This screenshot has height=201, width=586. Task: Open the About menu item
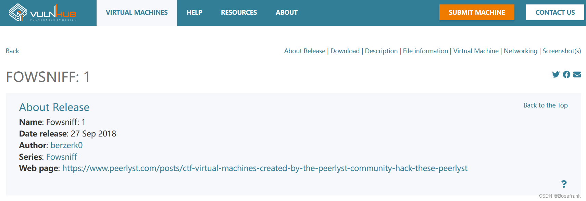(287, 13)
